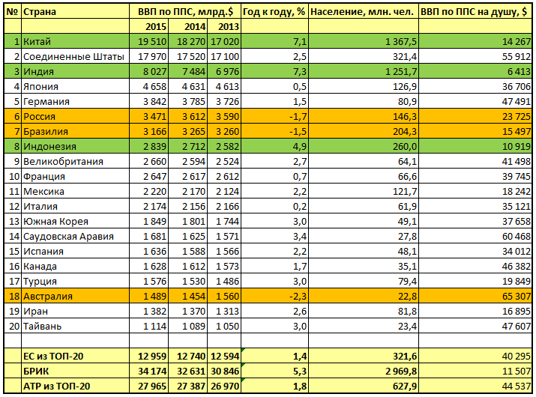536x397 pixels.
Task: Select the 'ЕС из ТОП-20' summary row label
Action: 75,356
